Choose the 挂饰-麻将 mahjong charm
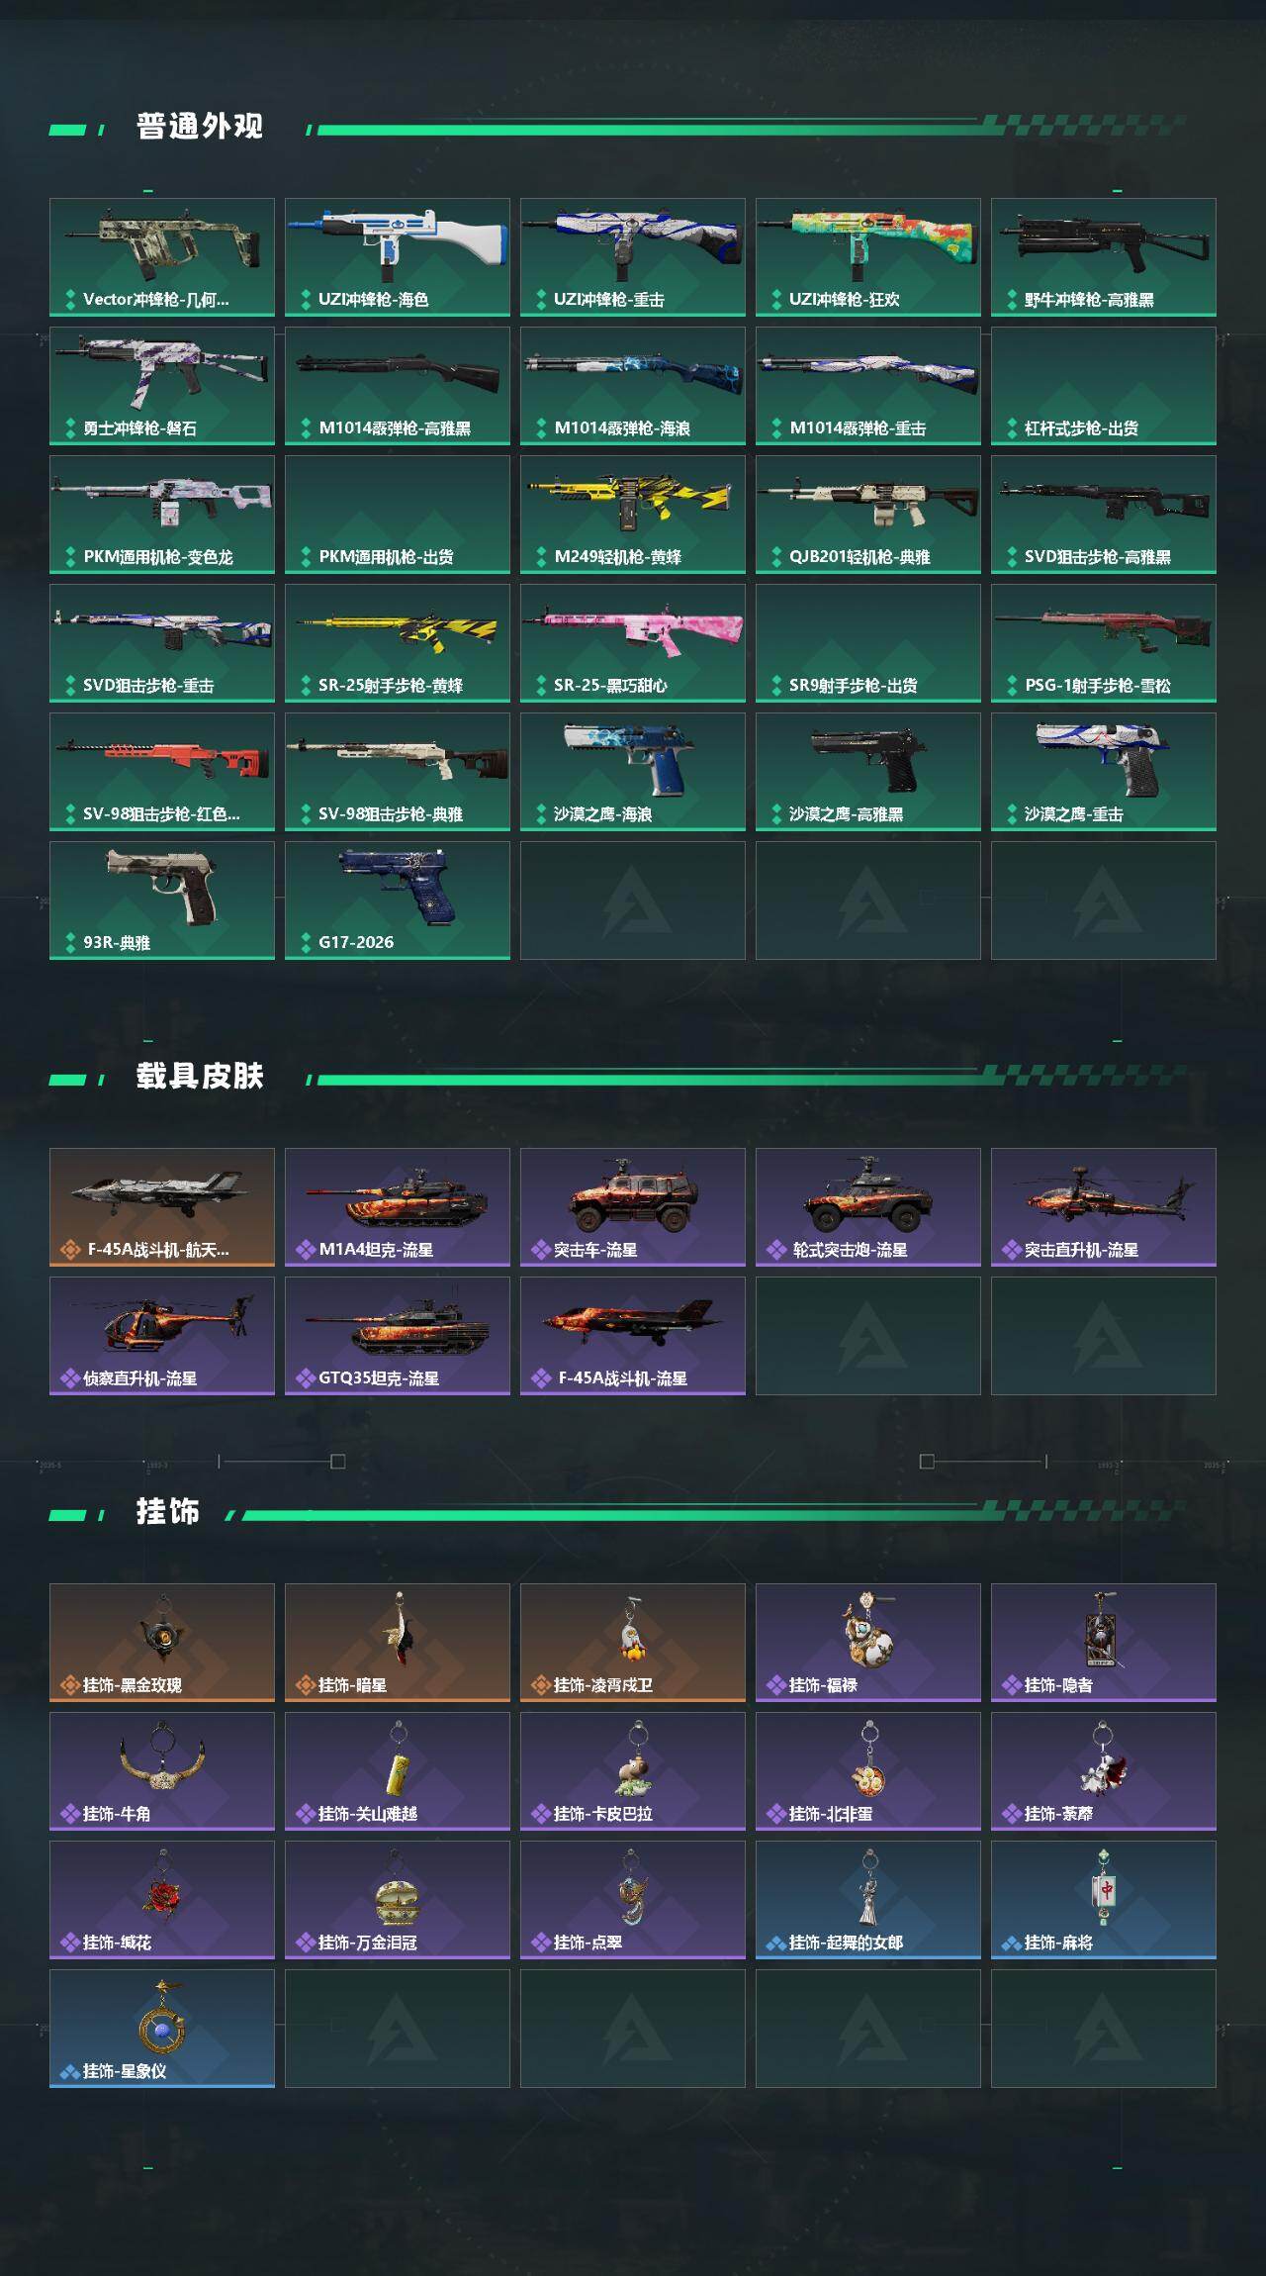The height and width of the screenshot is (2276, 1266). [1104, 1900]
